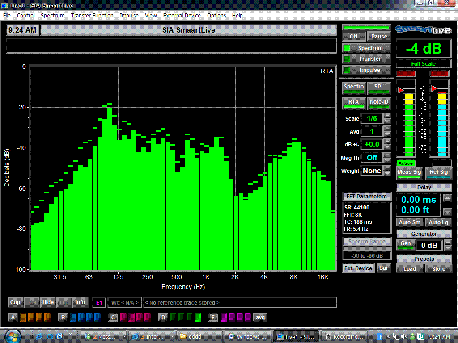Image resolution: width=458 pixels, height=343 pixels.
Task: Decrease the Mag Th value
Action: tap(387, 160)
